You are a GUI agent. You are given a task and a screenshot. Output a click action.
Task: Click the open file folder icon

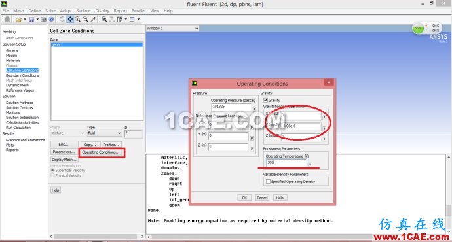(x=18, y=19)
